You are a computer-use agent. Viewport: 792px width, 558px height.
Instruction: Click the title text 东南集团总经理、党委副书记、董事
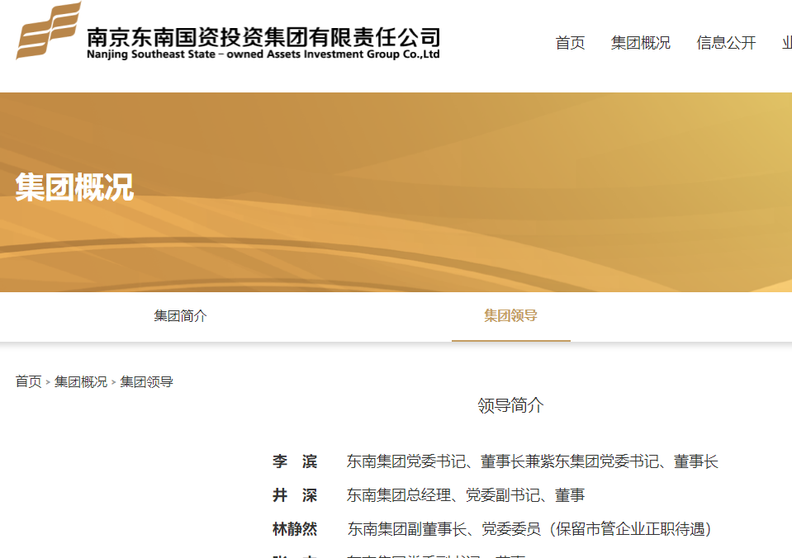[466, 495]
